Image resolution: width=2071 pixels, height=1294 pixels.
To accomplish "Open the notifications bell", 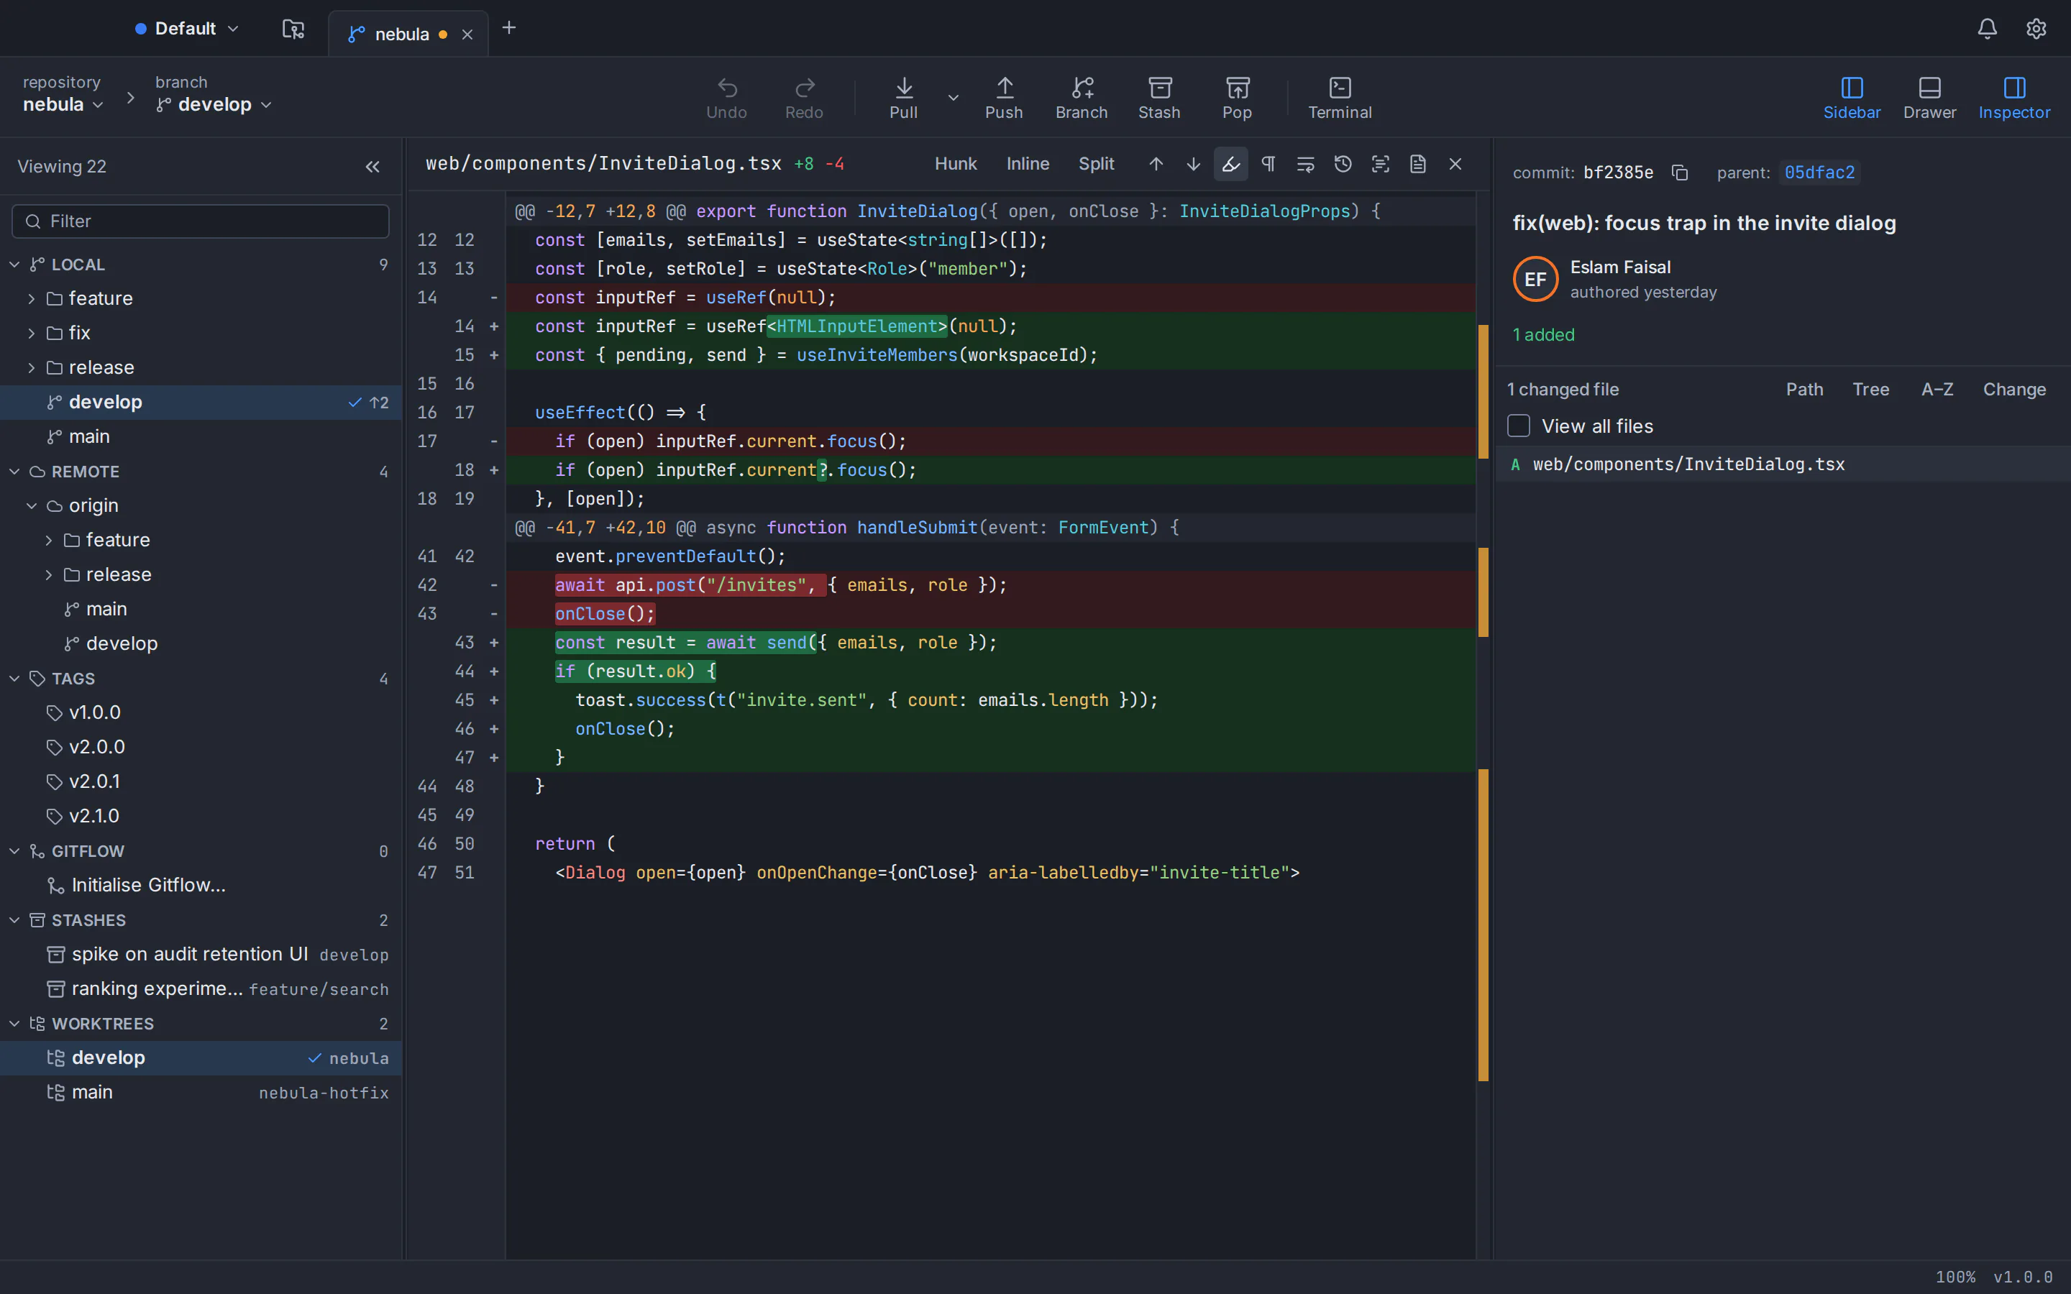I will tap(1987, 28).
